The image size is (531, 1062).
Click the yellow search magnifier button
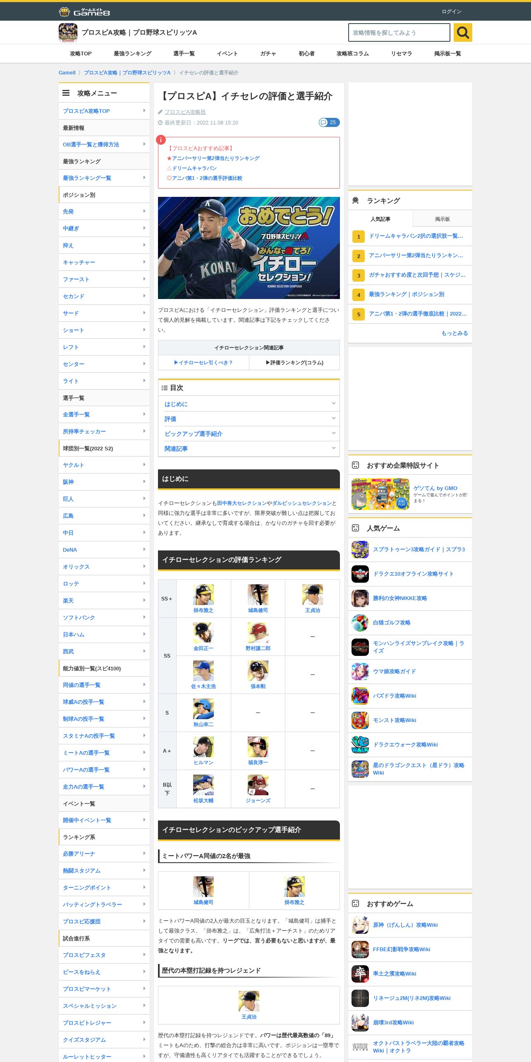pos(463,32)
